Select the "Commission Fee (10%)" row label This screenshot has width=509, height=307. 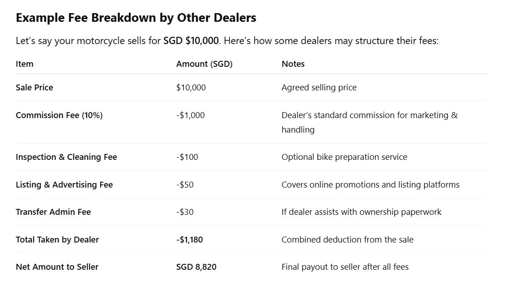pyautogui.click(x=59, y=115)
